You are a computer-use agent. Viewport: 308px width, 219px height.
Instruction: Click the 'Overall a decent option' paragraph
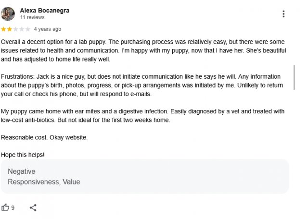pos(143,50)
